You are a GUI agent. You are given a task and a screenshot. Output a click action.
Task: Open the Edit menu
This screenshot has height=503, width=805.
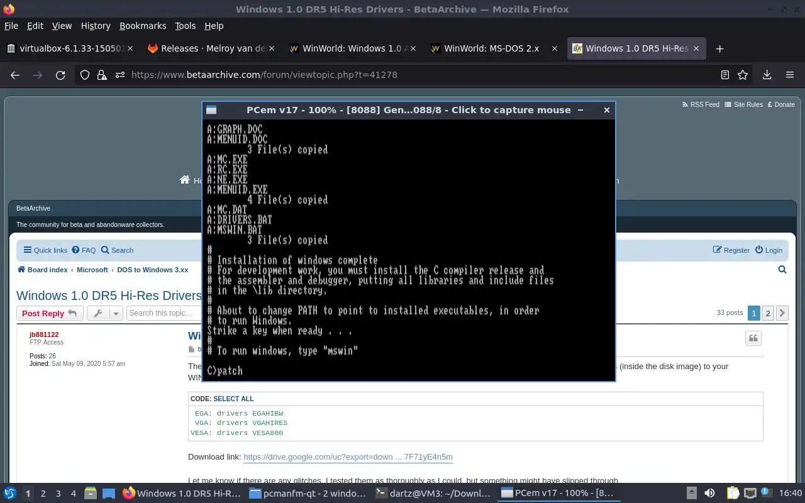click(35, 26)
